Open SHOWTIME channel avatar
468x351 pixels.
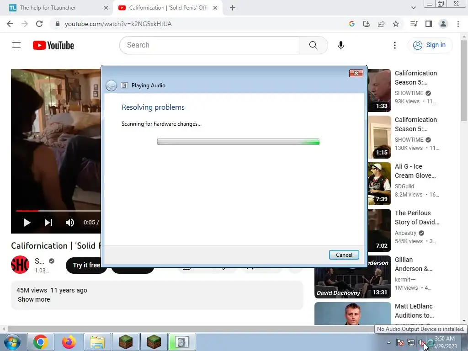tap(20, 265)
